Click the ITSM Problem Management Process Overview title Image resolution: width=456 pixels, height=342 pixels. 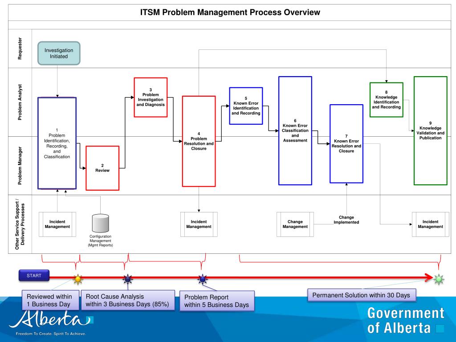(230, 12)
